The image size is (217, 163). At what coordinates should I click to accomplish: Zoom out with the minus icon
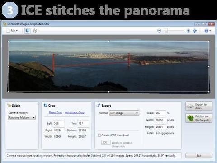(159, 31)
